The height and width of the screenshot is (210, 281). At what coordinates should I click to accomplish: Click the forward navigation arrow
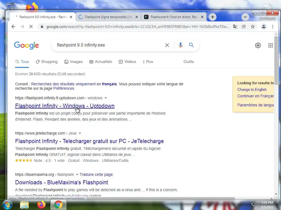point(22,27)
